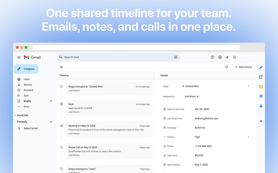Click the Timeline panel header

(106, 75)
